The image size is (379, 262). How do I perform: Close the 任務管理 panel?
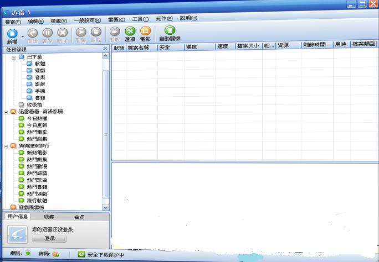point(105,49)
